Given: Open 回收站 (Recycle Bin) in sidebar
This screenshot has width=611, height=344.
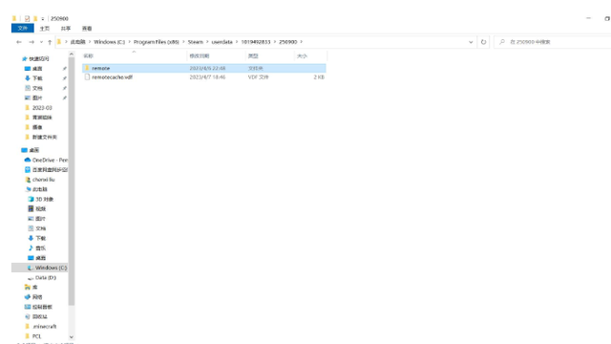Looking at the screenshot, I should click(x=40, y=316).
